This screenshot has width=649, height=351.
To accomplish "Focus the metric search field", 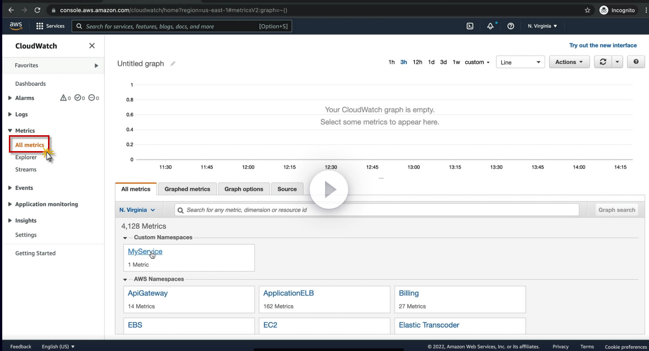I will click(376, 210).
